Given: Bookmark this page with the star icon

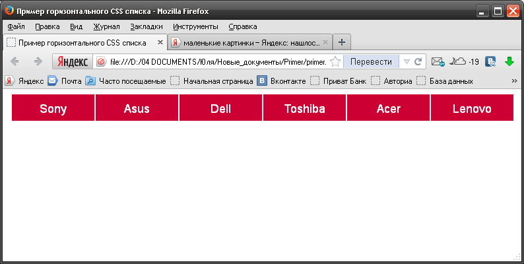Looking at the screenshot, I should click(335, 61).
